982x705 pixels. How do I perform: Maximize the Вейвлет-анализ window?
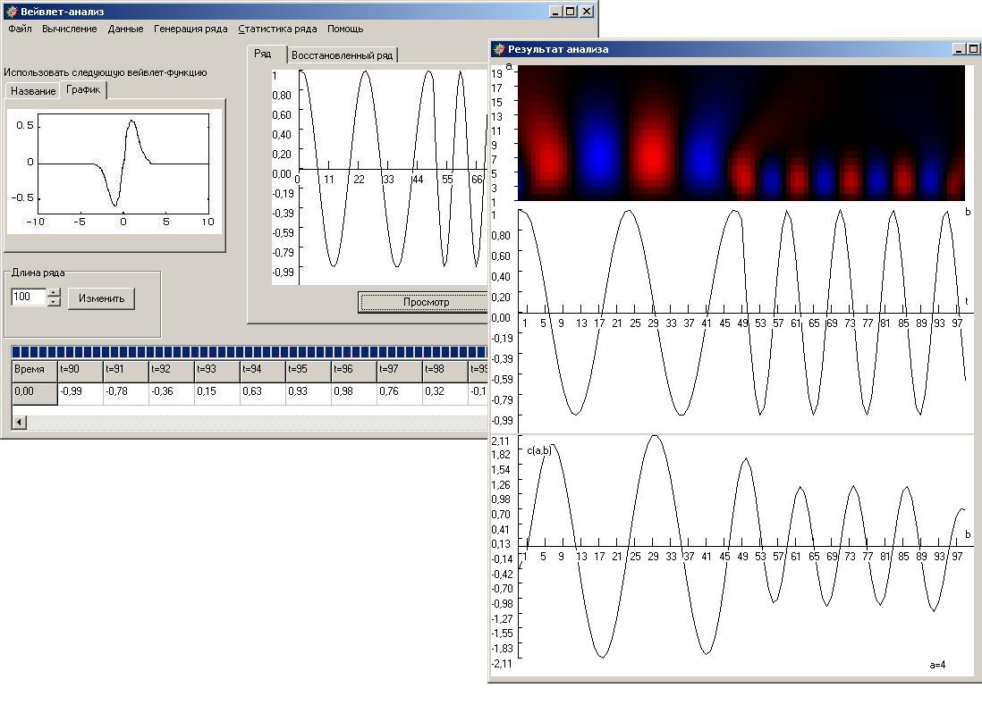pyautogui.click(x=571, y=12)
